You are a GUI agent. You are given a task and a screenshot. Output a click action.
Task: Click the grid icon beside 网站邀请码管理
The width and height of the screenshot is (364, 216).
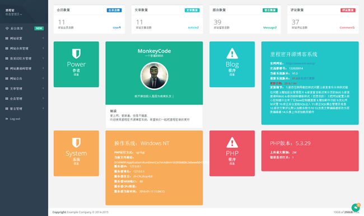(7, 69)
